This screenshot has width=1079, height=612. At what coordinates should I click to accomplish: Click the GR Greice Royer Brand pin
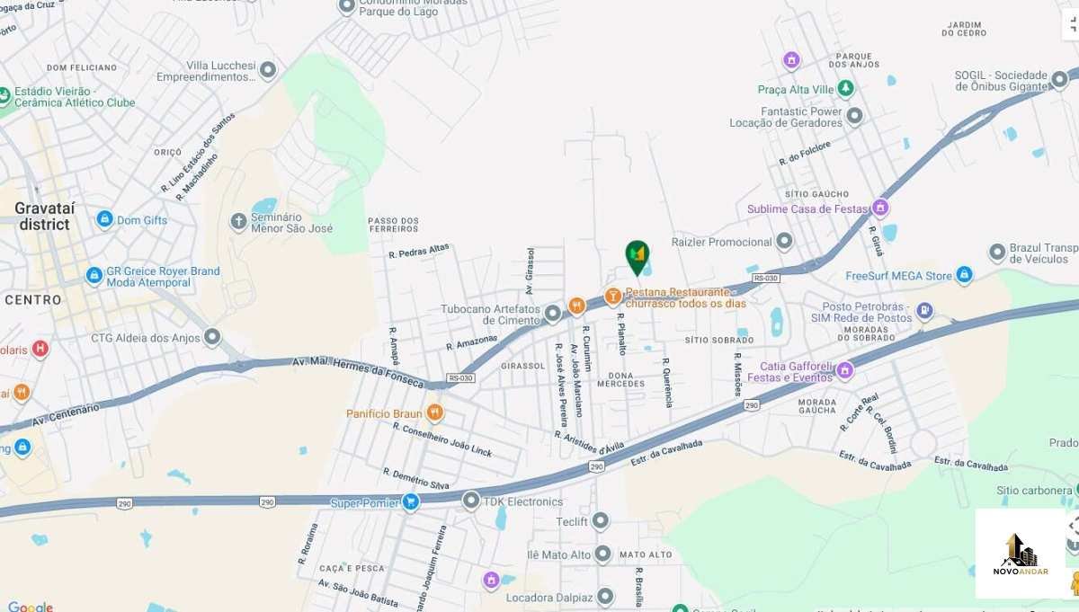click(94, 275)
